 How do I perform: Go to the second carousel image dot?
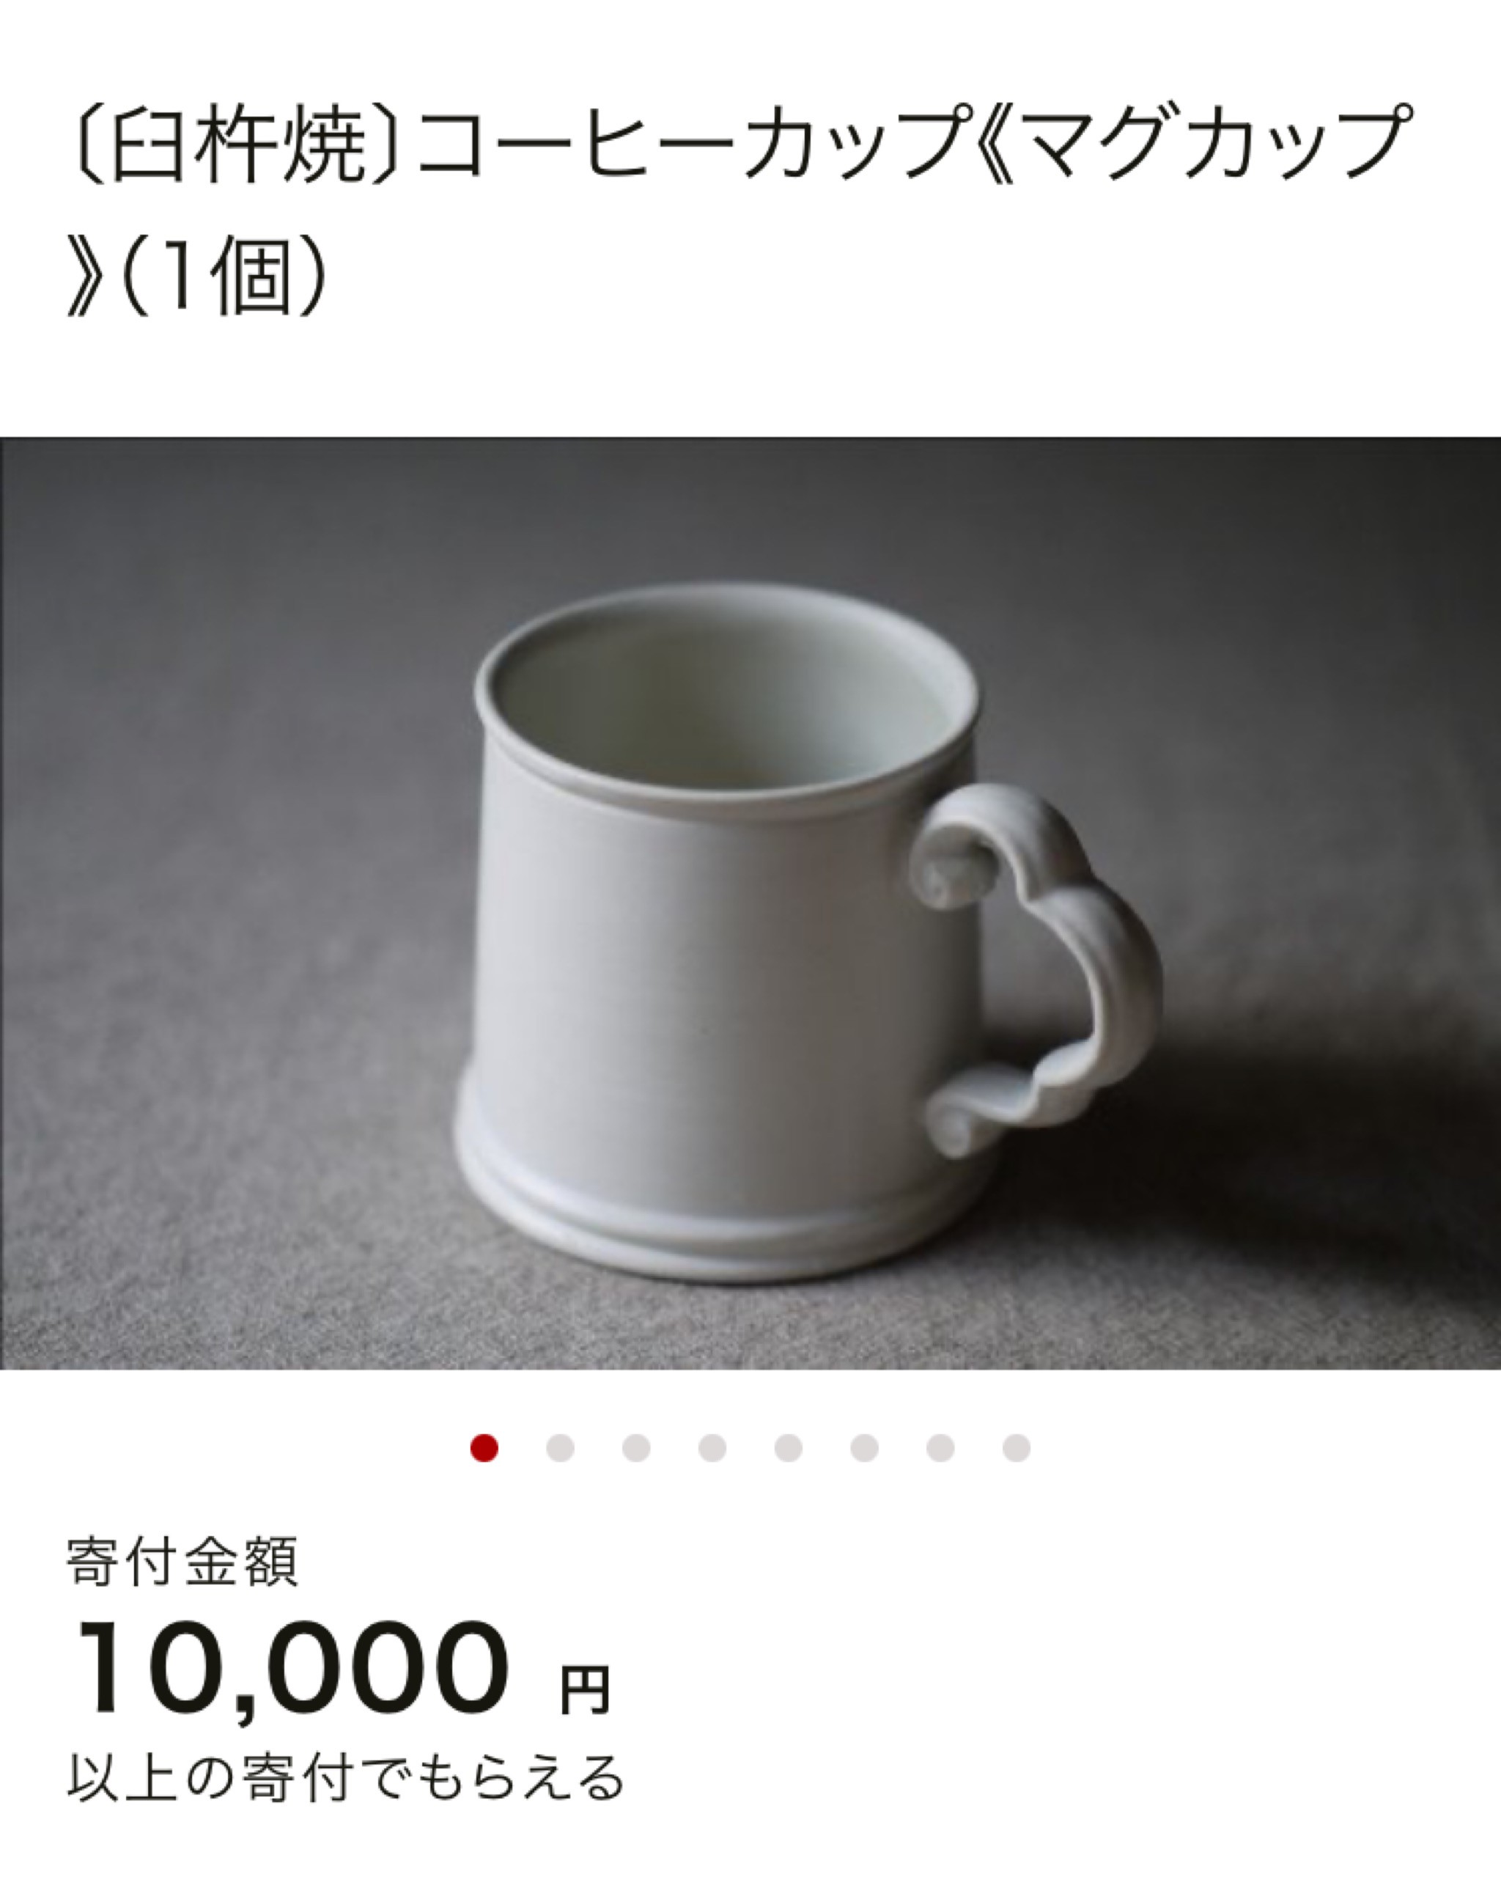pos(561,1448)
